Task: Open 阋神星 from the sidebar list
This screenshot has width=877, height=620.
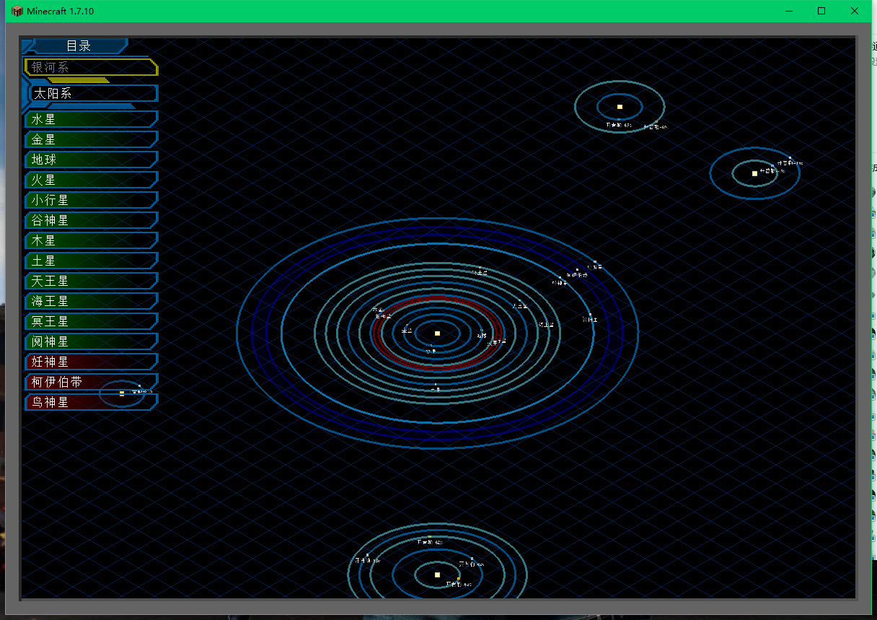Action: click(90, 341)
